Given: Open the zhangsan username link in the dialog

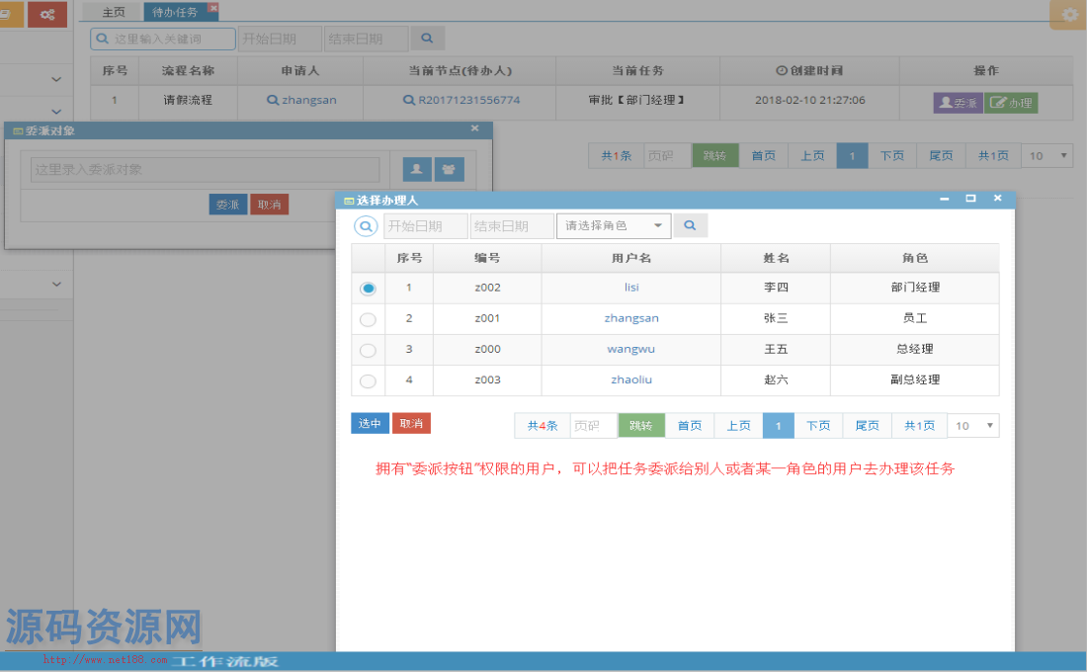Looking at the screenshot, I should (x=631, y=317).
